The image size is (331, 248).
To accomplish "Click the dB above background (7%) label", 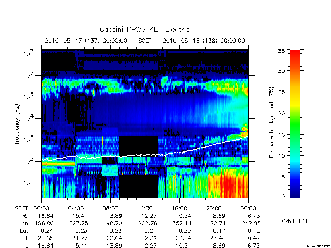I will click(272, 124).
